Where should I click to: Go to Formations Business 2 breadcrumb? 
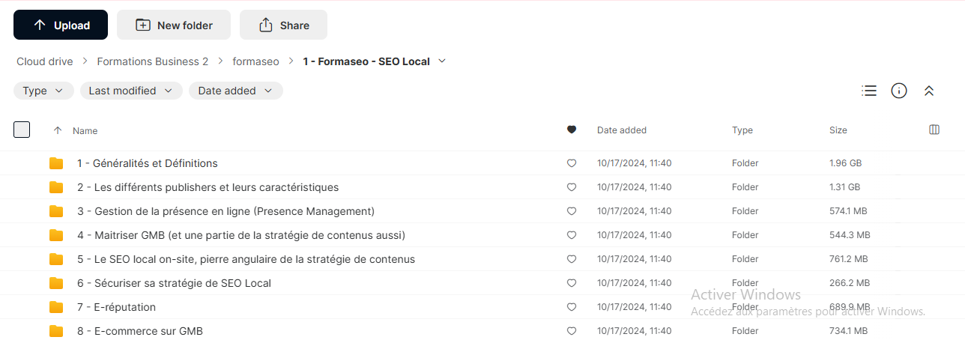point(153,61)
